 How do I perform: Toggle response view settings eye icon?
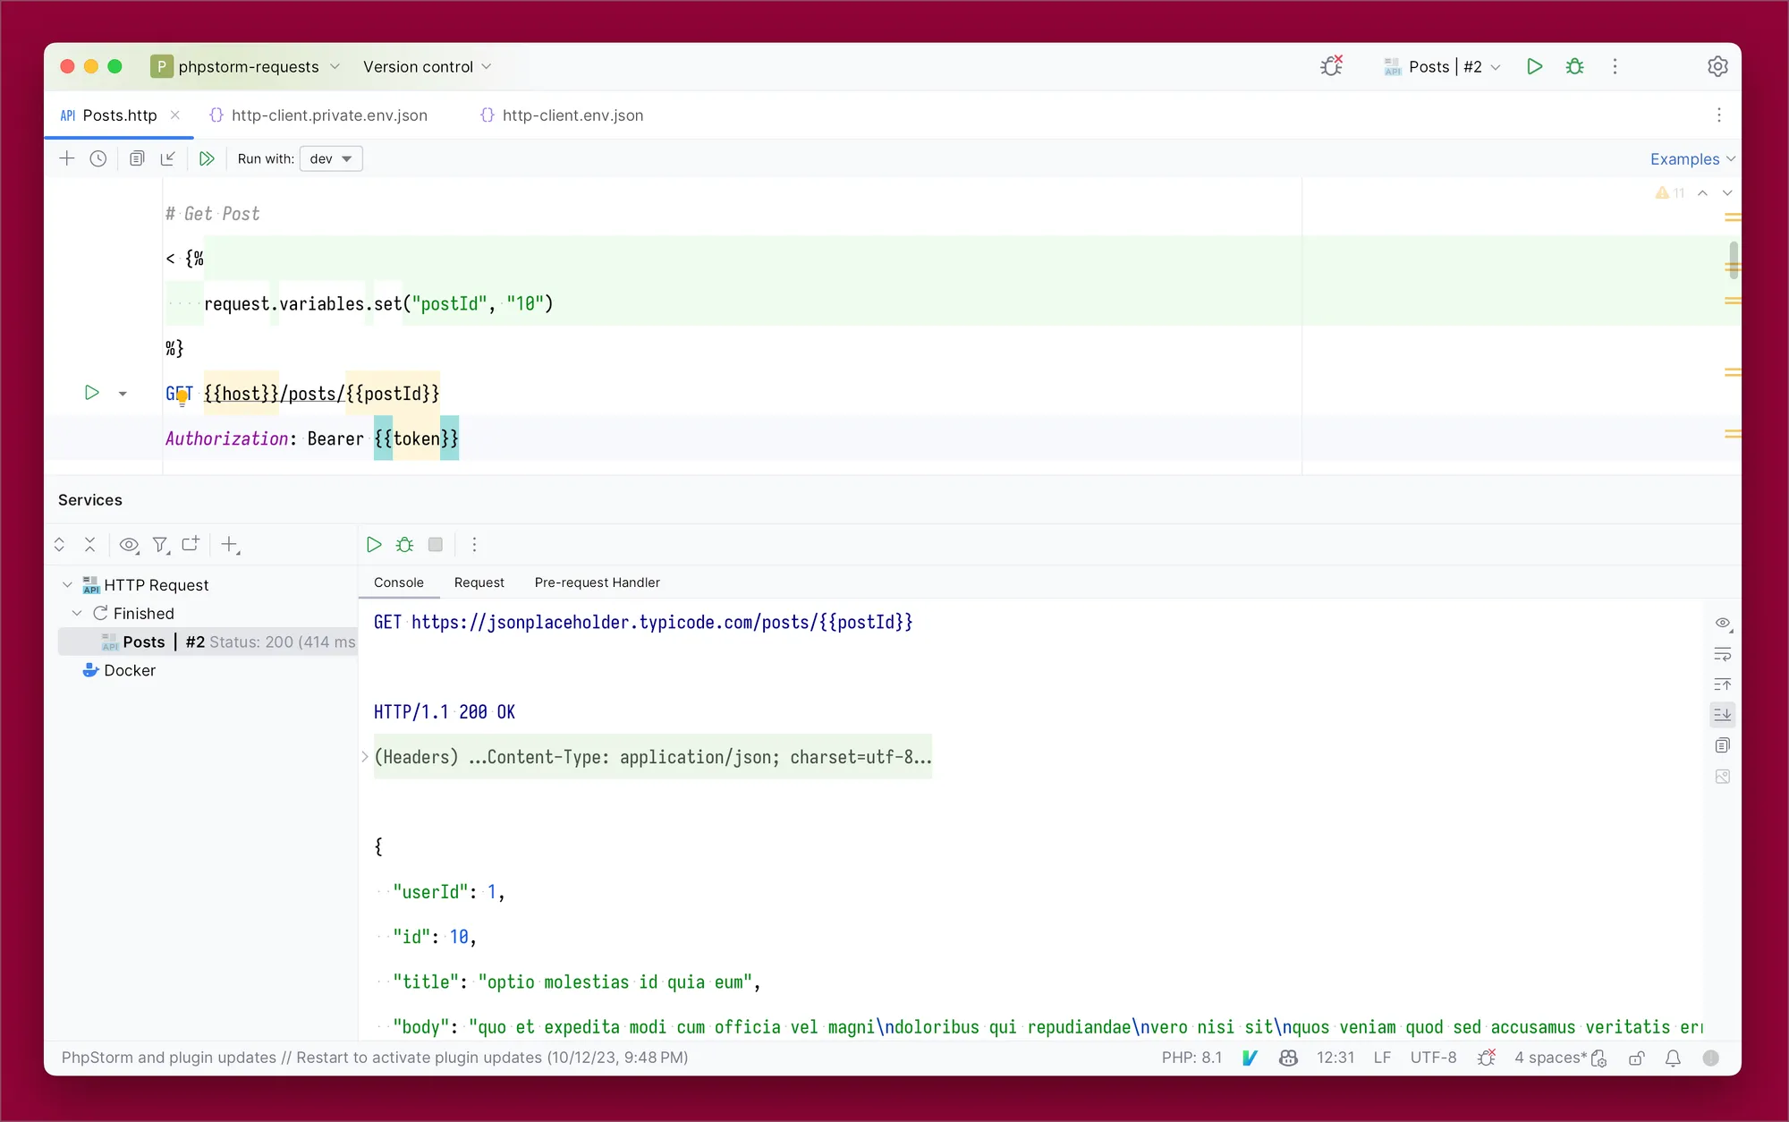coord(1723,623)
